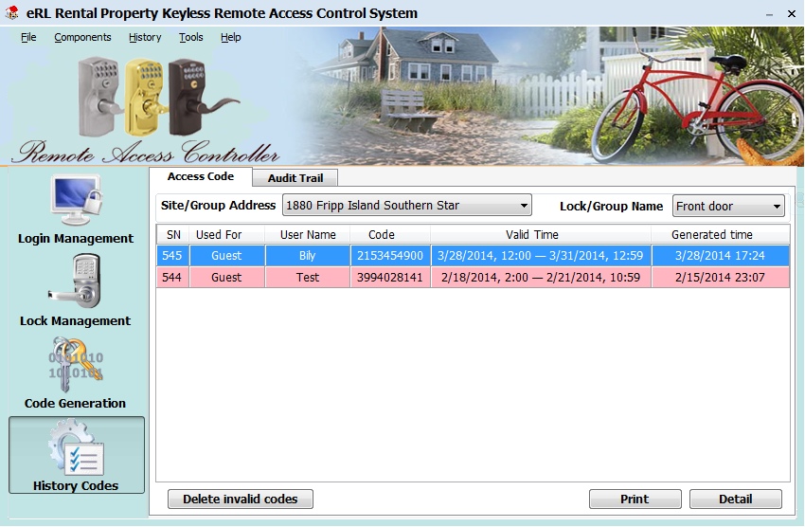The width and height of the screenshot is (805, 527).
Task: Open Login Management computer icon
Action: (76, 200)
